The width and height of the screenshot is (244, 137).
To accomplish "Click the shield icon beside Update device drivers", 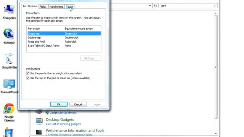I will click(x=47, y=113).
